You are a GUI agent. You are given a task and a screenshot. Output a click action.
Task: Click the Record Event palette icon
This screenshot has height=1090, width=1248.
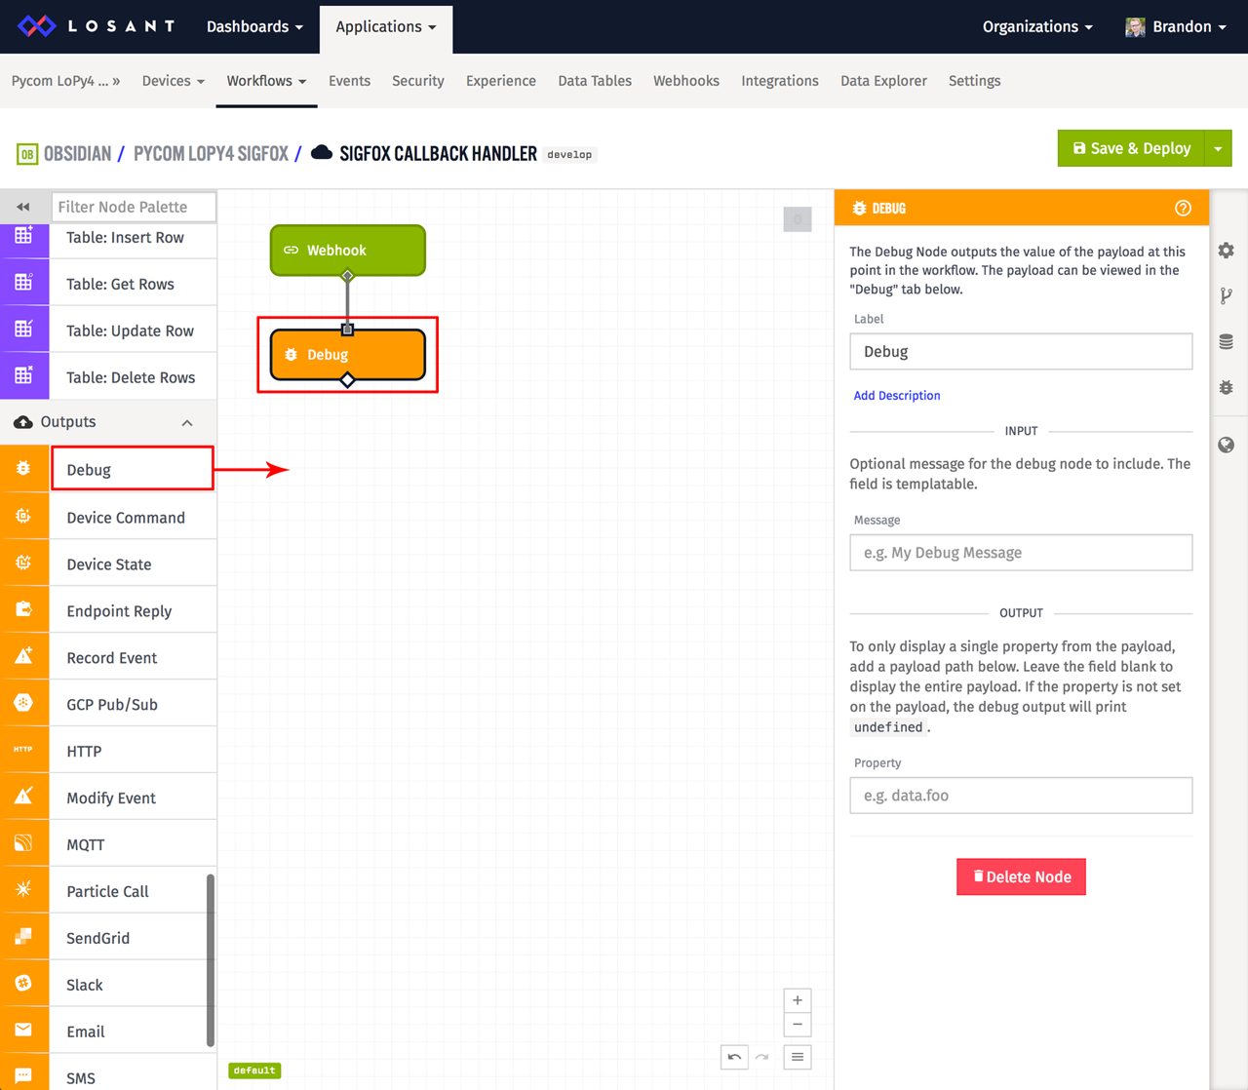pyautogui.click(x=23, y=656)
